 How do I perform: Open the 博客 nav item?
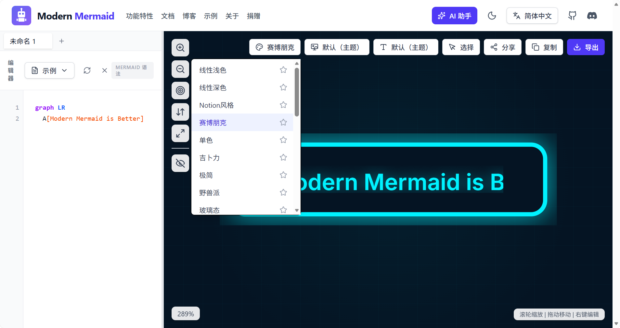click(x=189, y=16)
